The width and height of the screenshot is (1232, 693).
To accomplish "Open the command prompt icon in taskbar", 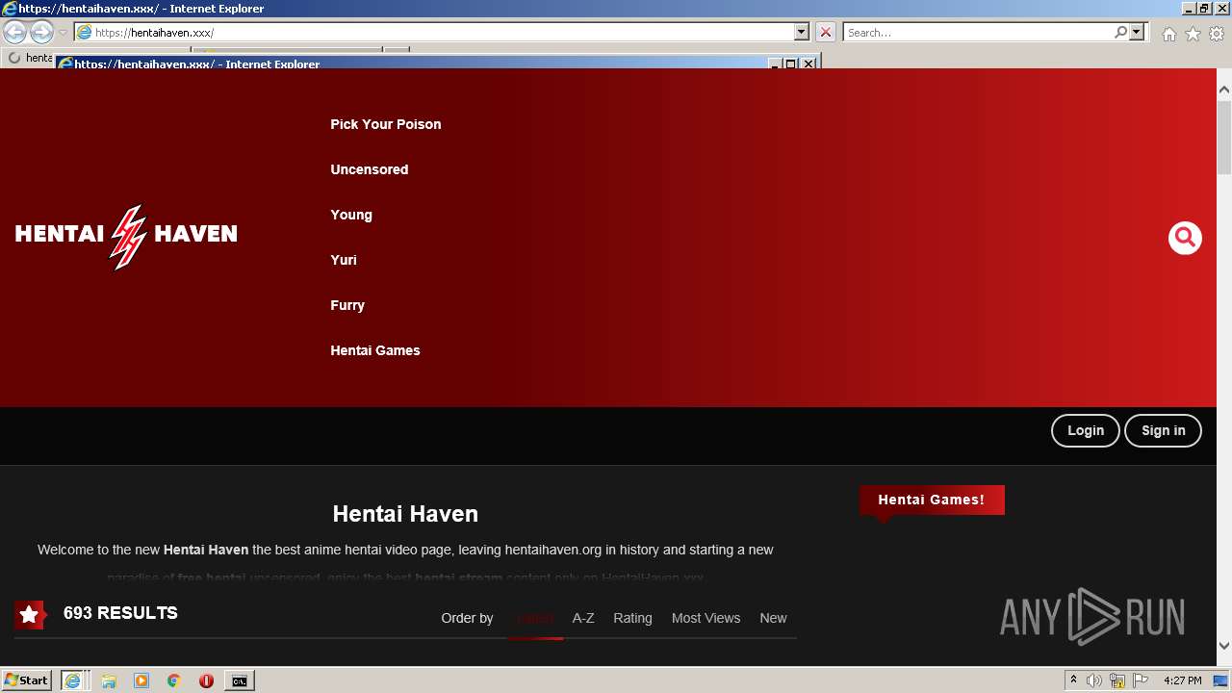I will point(239,680).
